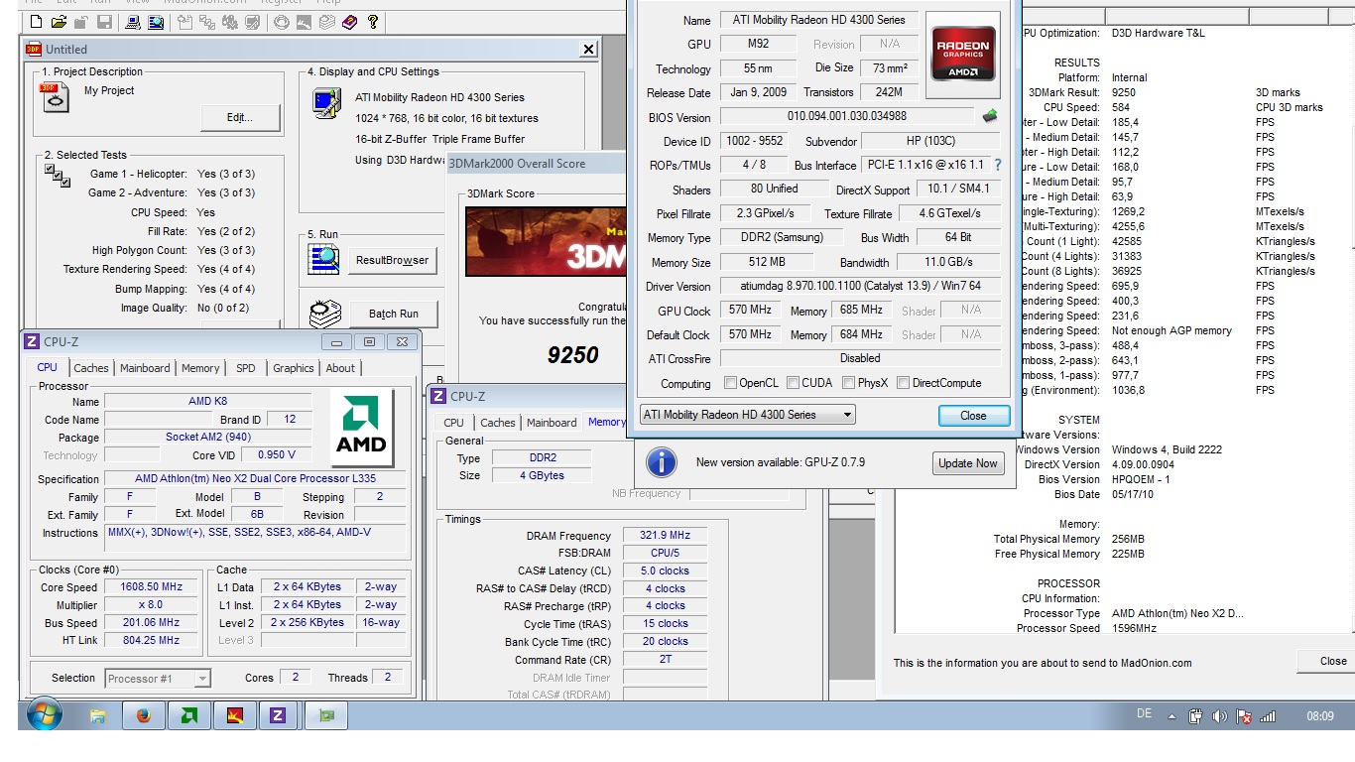Click the ring-shaped run toolbar icon
This screenshot has width=1355, height=762.
(x=283, y=21)
